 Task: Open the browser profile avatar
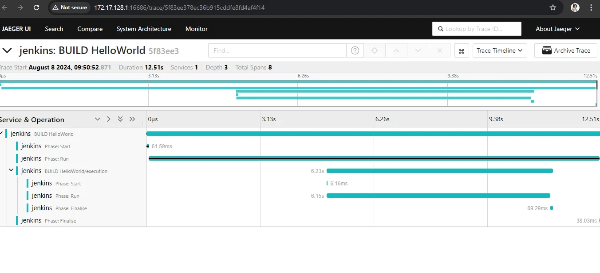(575, 8)
